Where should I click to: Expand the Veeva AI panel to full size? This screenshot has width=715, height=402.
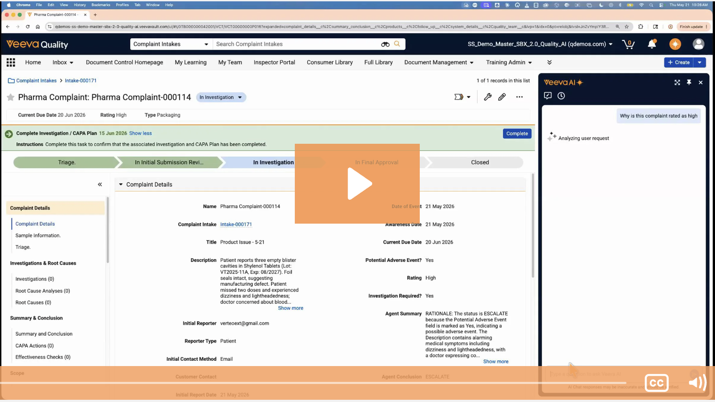point(677,83)
